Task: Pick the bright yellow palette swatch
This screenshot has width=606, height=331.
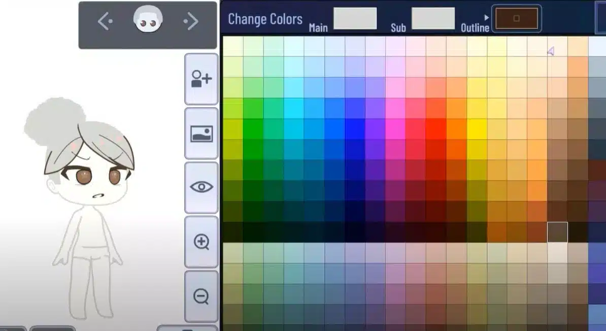Action: click(477, 128)
